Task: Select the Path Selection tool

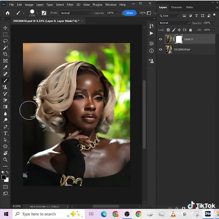Action: [5, 140]
